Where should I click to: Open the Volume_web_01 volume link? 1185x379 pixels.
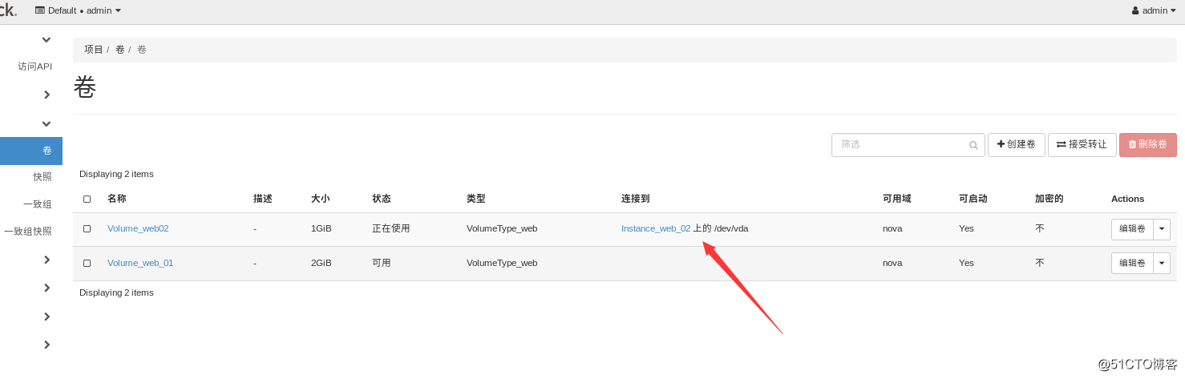(140, 263)
